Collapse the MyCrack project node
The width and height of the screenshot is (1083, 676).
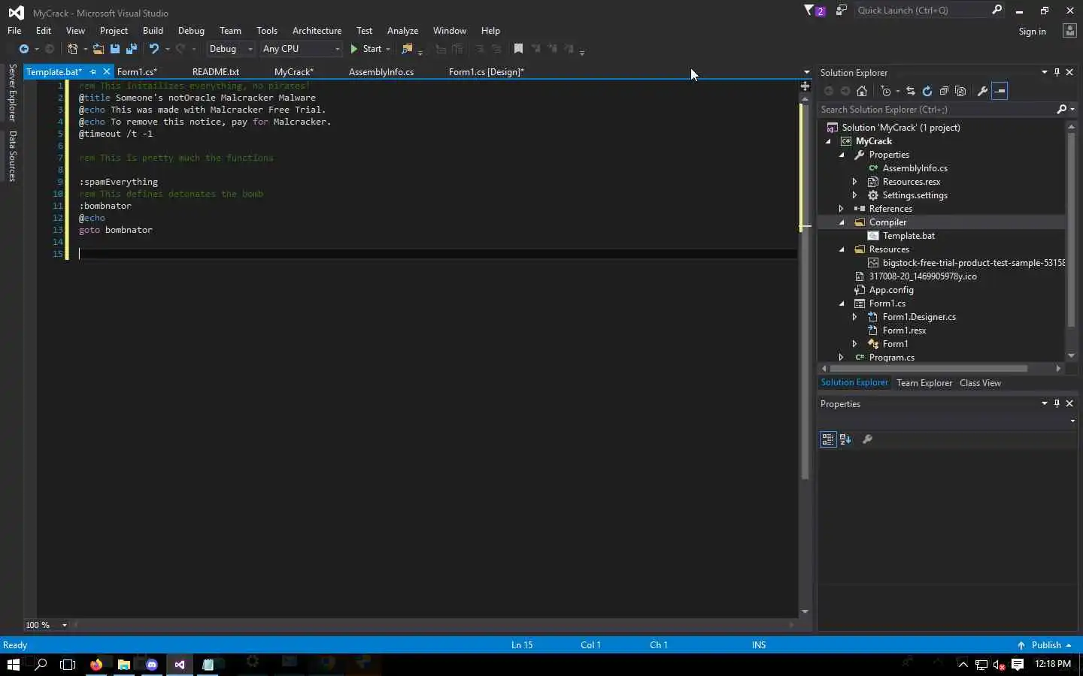pos(828,141)
